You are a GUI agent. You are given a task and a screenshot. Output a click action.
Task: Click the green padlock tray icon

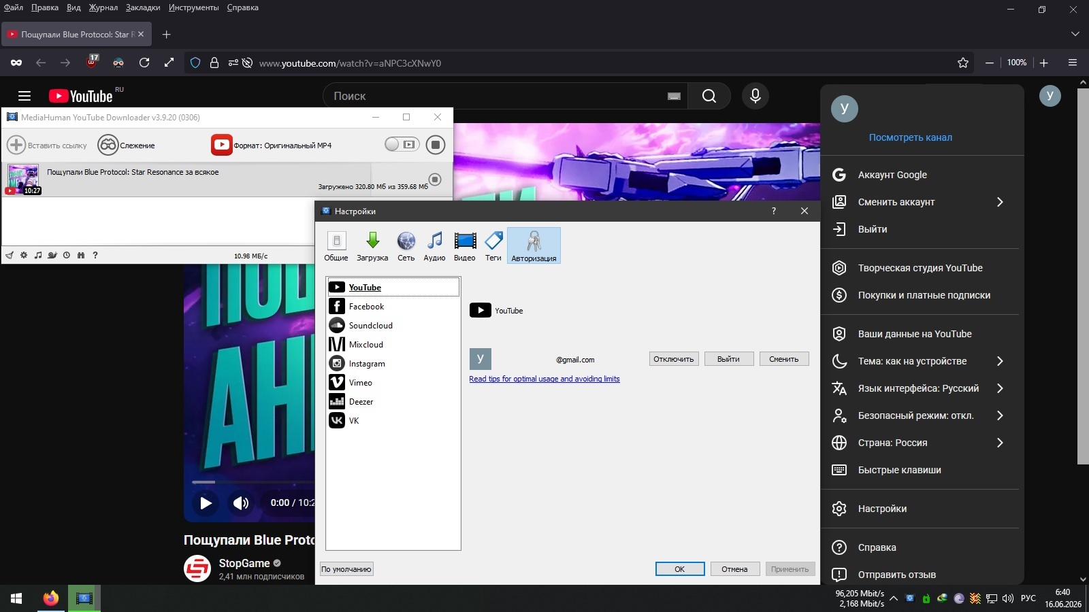(x=926, y=598)
